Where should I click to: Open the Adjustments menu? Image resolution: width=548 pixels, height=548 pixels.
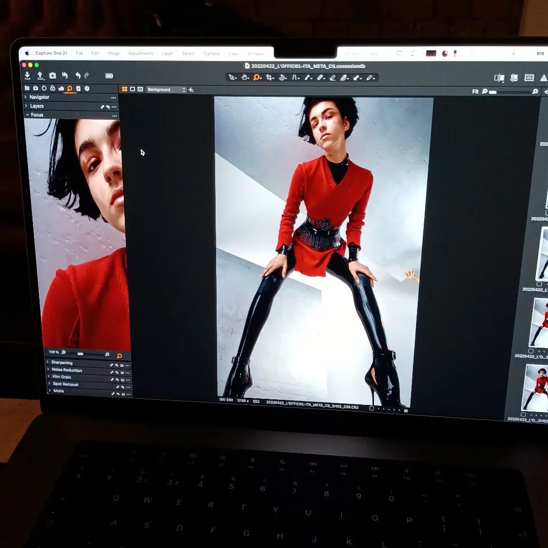pos(140,53)
